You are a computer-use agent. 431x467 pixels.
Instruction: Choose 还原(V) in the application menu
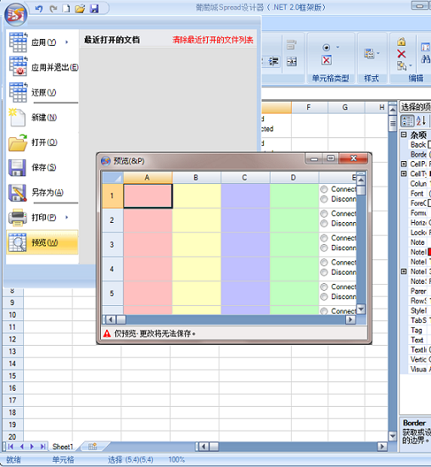(x=42, y=92)
